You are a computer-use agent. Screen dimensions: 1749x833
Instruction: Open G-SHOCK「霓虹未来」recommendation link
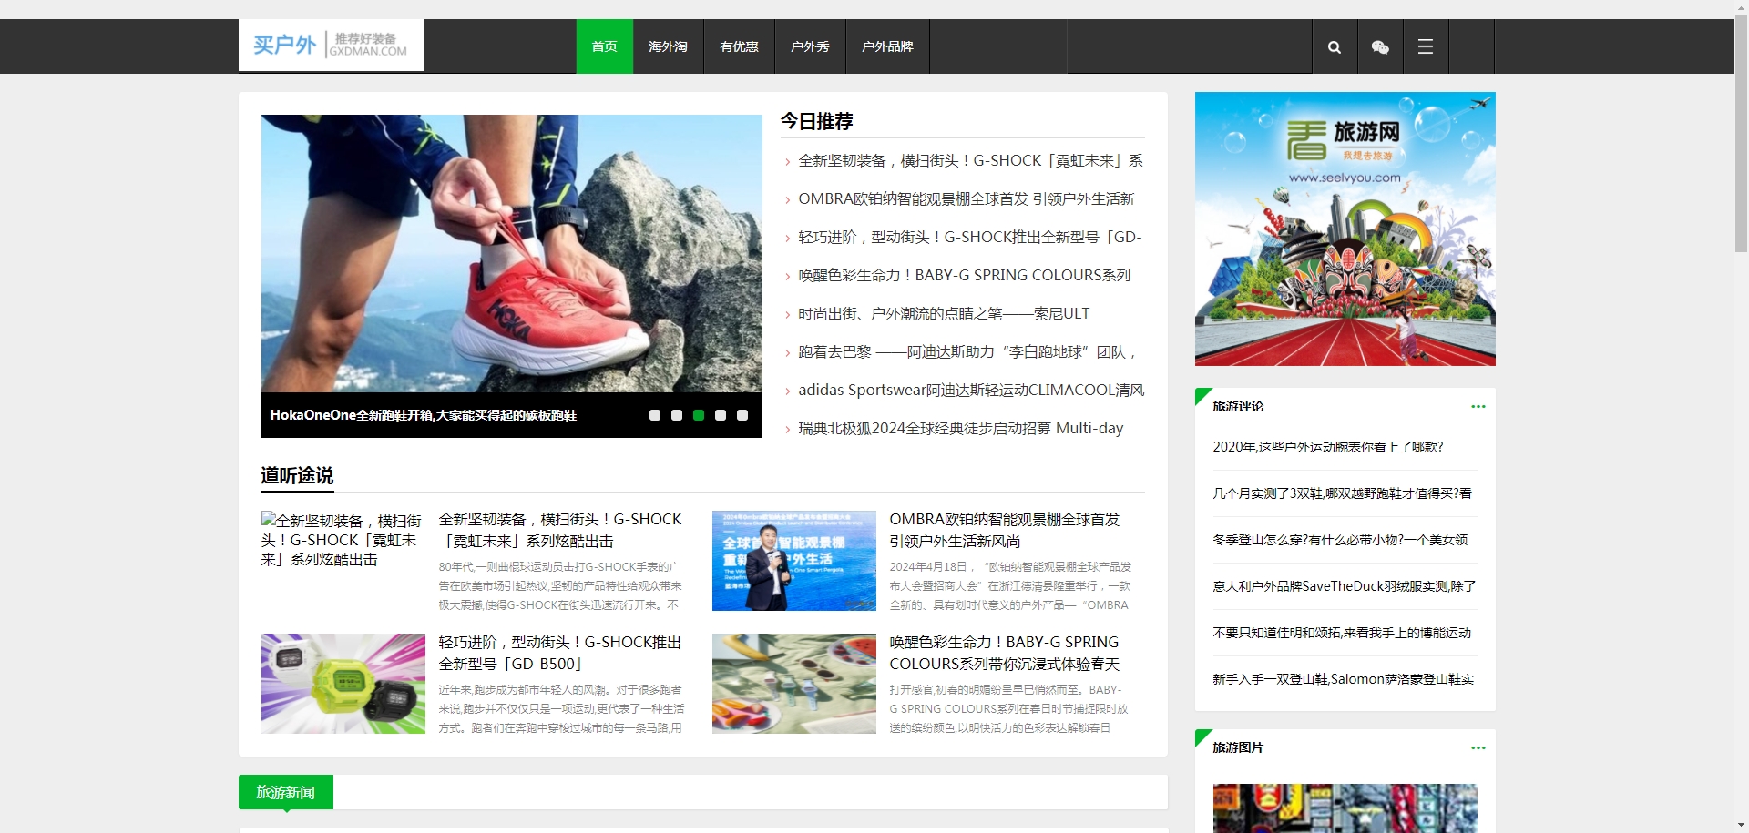(970, 161)
